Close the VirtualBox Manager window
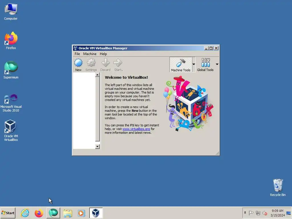 pyautogui.click(x=216, y=48)
